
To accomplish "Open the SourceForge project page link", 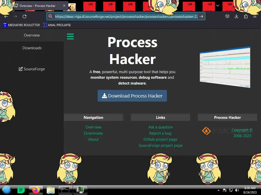I will click(x=161, y=145).
